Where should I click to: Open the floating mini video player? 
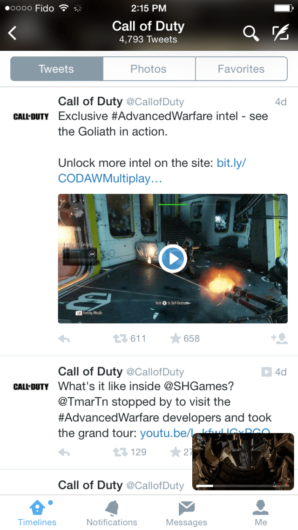click(x=243, y=462)
